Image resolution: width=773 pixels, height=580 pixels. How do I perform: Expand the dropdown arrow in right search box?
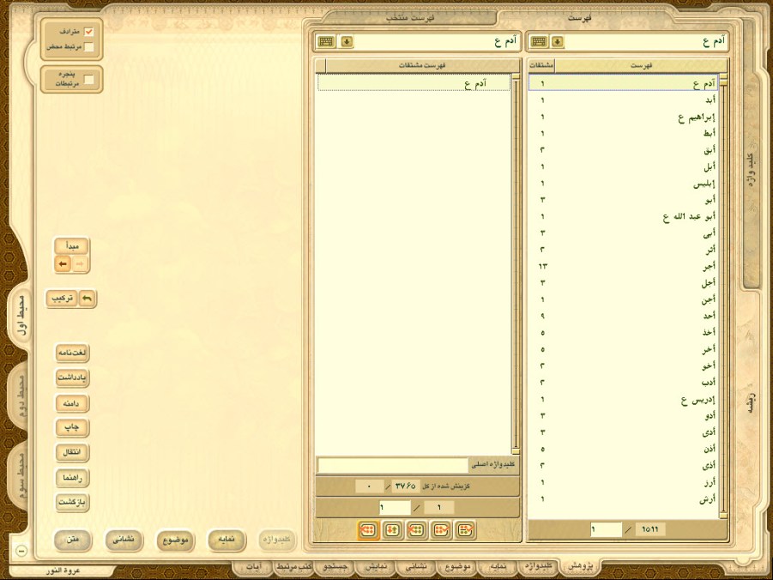tap(558, 41)
